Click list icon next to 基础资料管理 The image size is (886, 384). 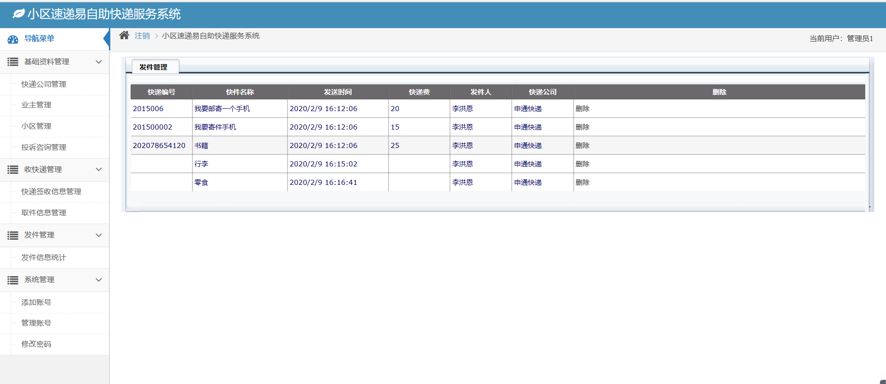(x=13, y=62)
